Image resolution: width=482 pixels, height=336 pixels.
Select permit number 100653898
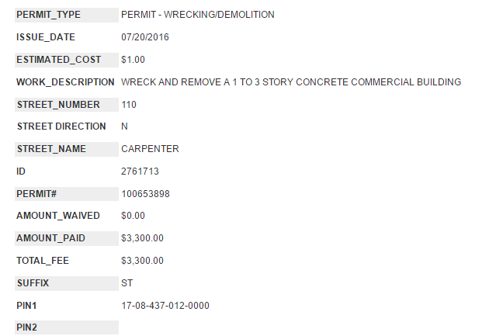tap(145, 194)
